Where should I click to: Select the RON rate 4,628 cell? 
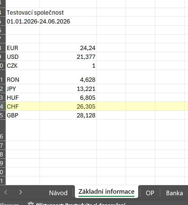[x=68, y=77]
